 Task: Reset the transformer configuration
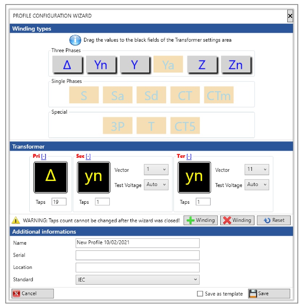274,220
